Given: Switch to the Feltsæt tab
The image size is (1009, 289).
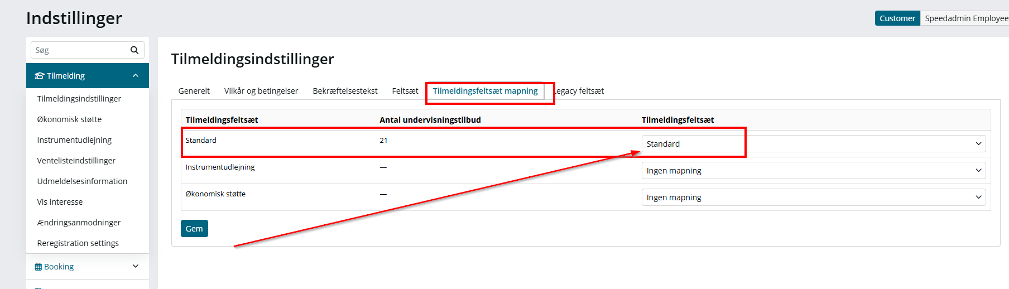Looking at the screenshot, I should click(405, 91).
